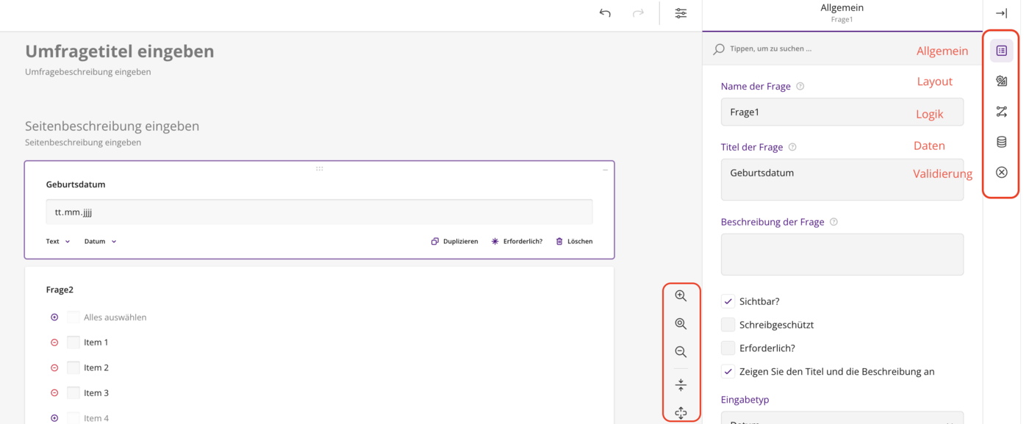The width and height of the screenshot is (1029, 424).
Task: Click the undo arrow icon
Action: [x=605, y=13]
